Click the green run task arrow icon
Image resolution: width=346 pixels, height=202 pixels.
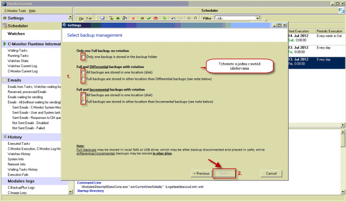(164, 18)
